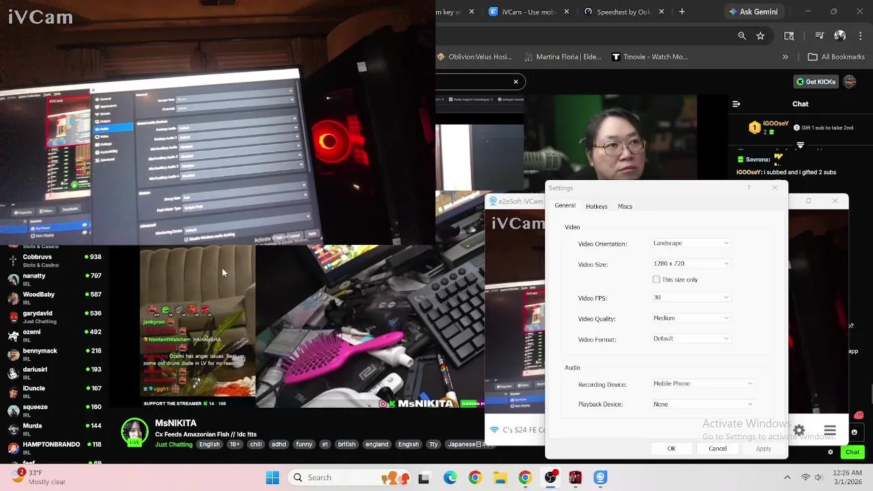Open OBS Studio from the taskbar
873x491 pixels.
pyautogui.click(x=550, y=477)
